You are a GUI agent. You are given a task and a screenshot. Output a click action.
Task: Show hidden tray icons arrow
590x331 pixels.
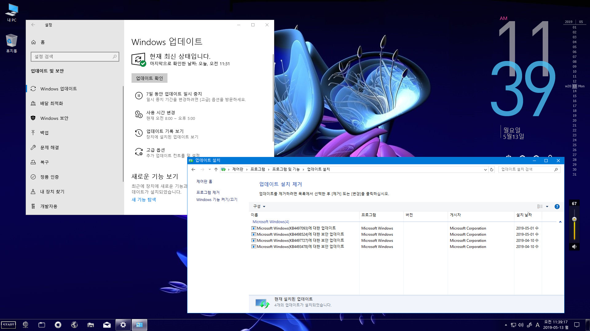(x=506, y=325)
